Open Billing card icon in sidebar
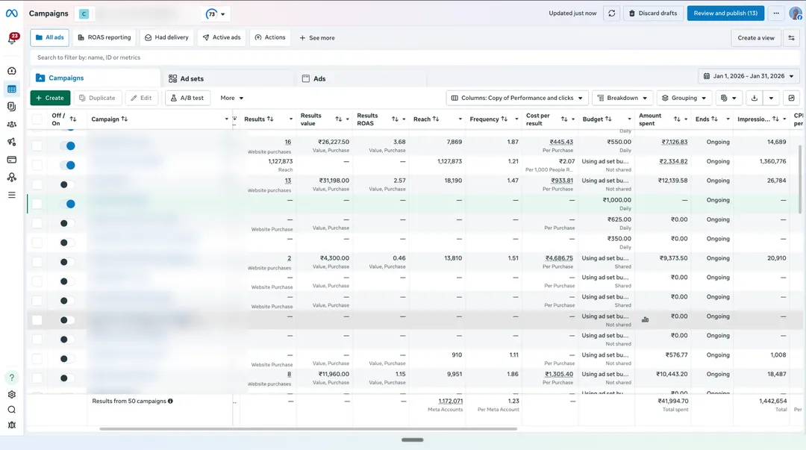Viewport: 806px width, 450px height. [x=12, y=160]
